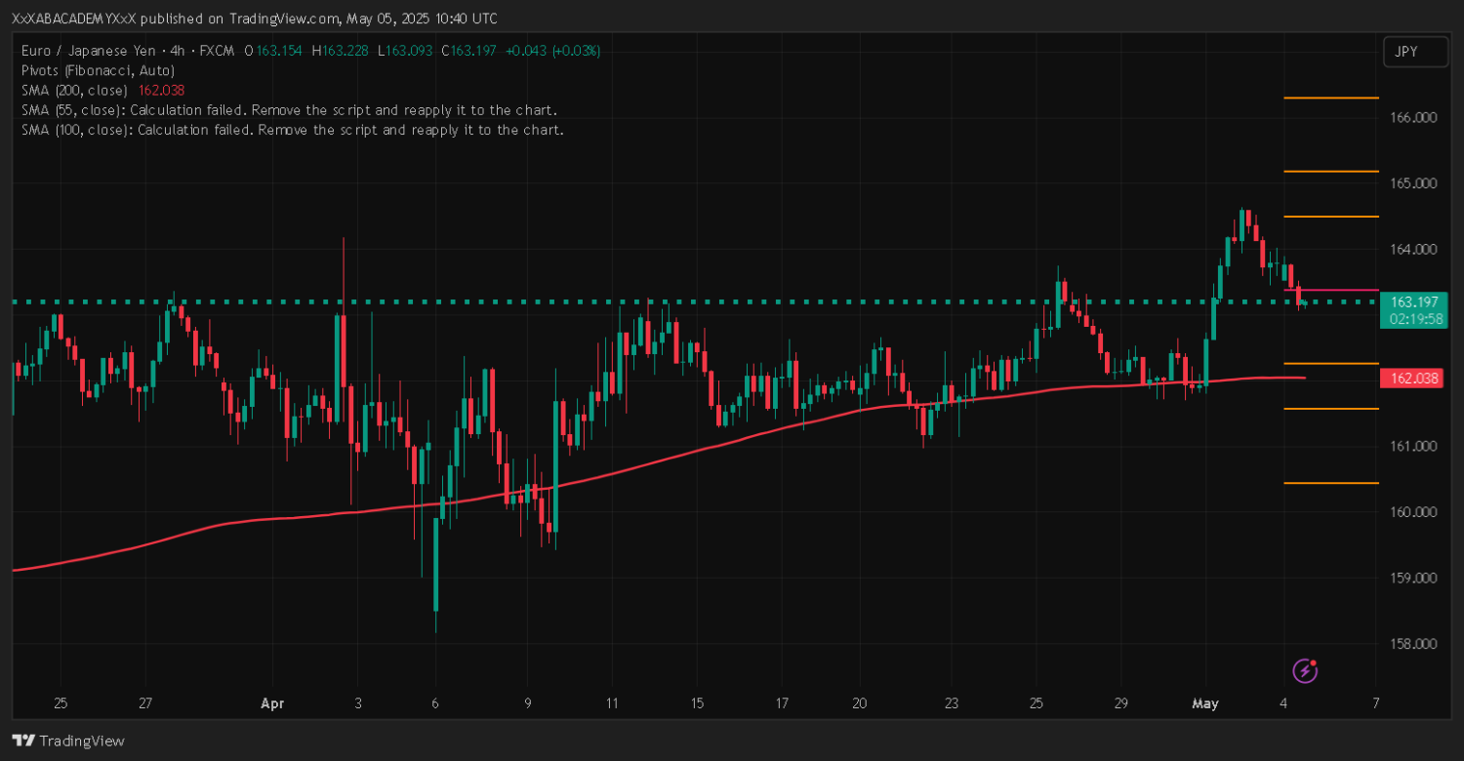
Task: Select the Pivots (Fibonacci, Auto) indicator legend
Action: (98, 70)
